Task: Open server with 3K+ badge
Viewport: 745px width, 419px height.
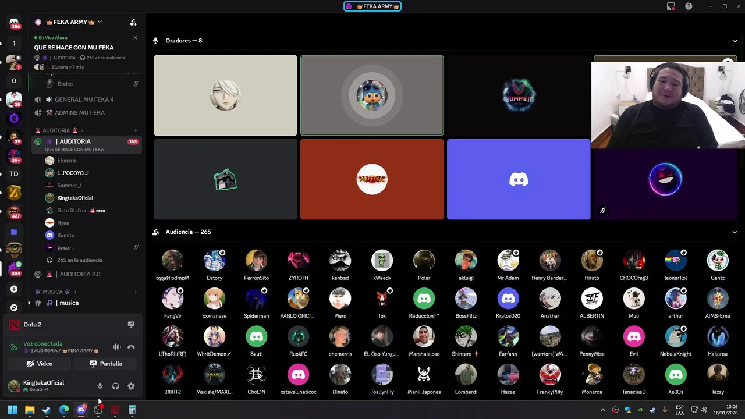Action: pos(14,155)
